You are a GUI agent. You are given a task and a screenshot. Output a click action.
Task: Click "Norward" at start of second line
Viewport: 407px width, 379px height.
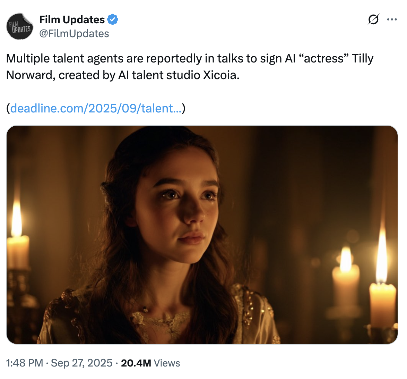point(30,75)
